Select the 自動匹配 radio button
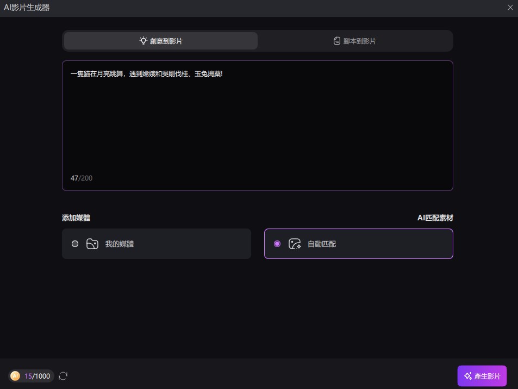Screen dimensions: 518x389 coord(277,244)
